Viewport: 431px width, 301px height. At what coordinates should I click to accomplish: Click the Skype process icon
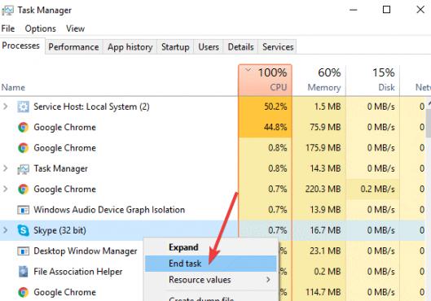coord(23,230)
